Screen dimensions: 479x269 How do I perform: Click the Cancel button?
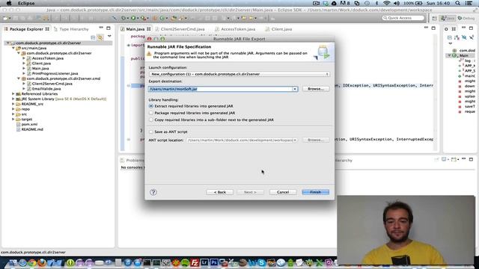point(283,192)
